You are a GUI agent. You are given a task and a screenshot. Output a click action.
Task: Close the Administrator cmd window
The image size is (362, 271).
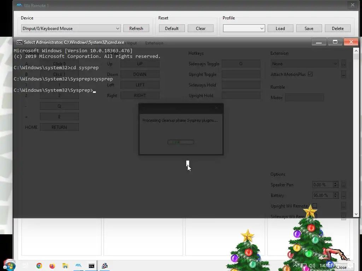click(351, 42)
